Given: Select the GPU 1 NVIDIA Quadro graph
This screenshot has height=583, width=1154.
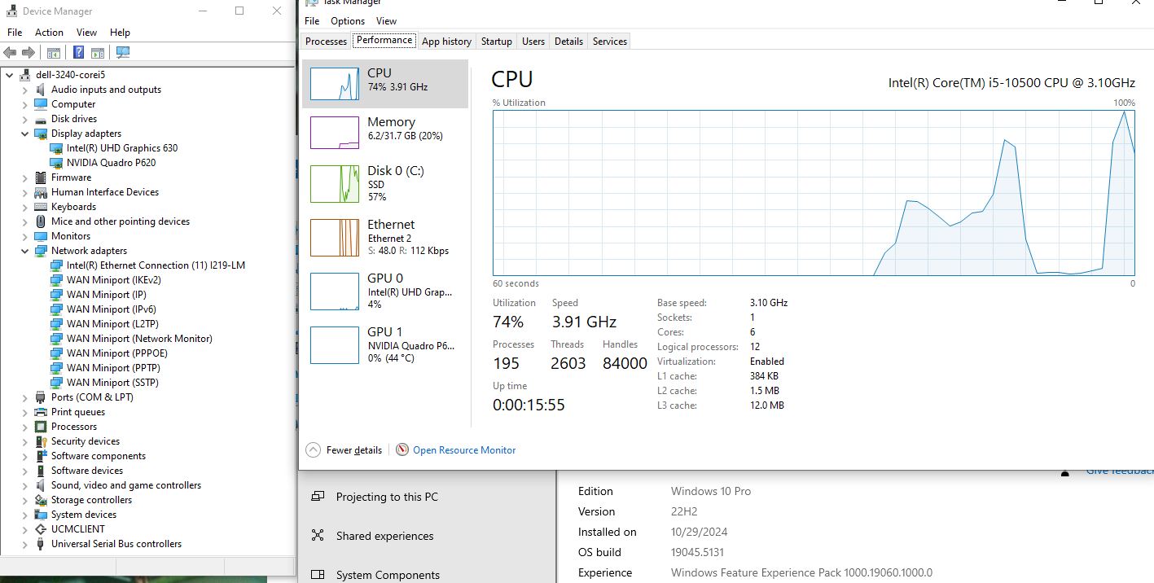Looking at the screenshot, I should [x=384, y=344].
